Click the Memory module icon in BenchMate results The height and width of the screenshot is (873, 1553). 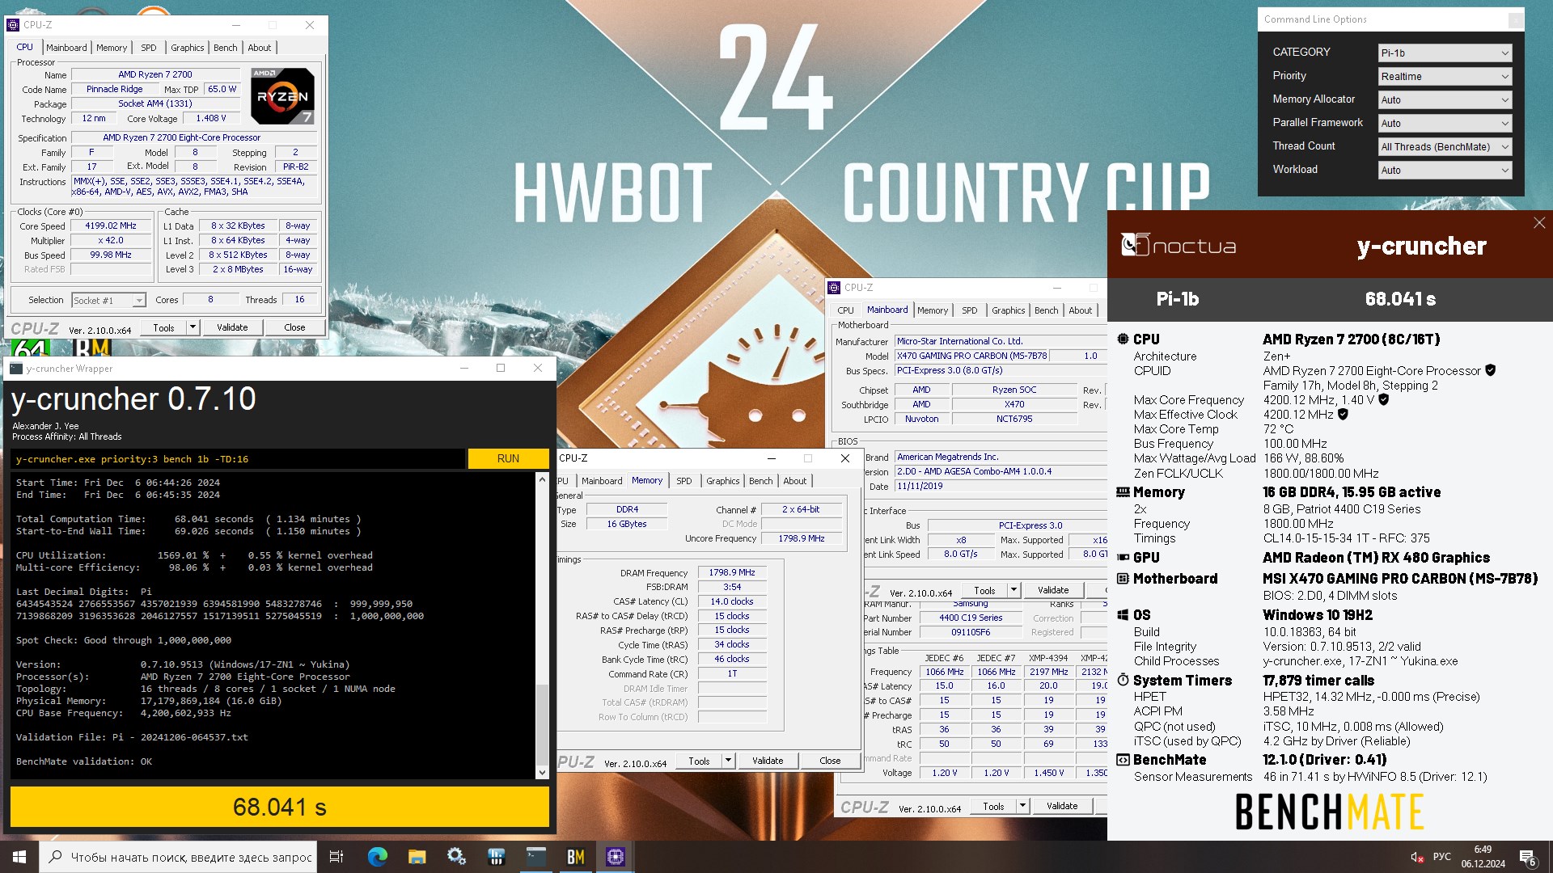[1123, 492]
